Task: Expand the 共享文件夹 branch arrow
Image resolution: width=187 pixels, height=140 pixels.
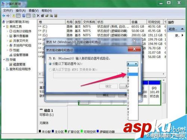Action: (x=7, y=41)
